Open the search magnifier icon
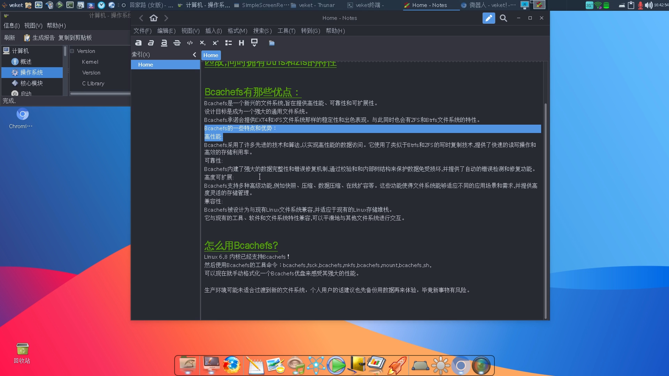 pos(503,18)
